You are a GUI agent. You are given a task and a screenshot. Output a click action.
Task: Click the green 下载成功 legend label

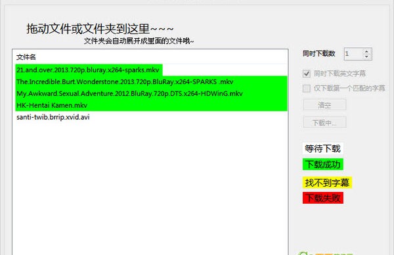[x=322, y=164]
